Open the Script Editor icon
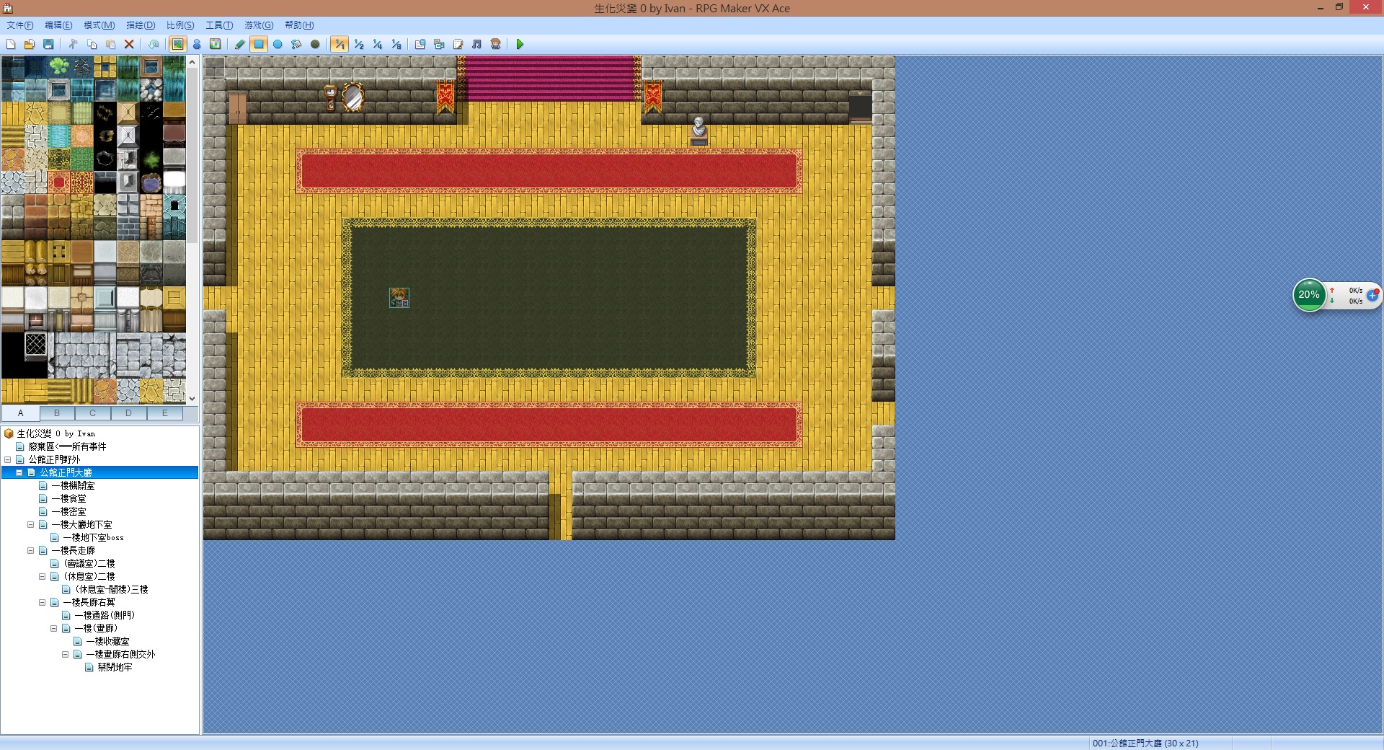1384x750 pixels. coord(458,44)
